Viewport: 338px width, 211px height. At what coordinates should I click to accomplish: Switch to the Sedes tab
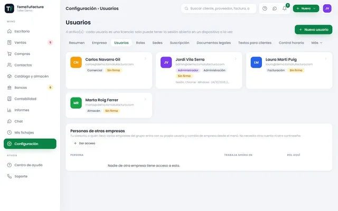tap(157, 43)
